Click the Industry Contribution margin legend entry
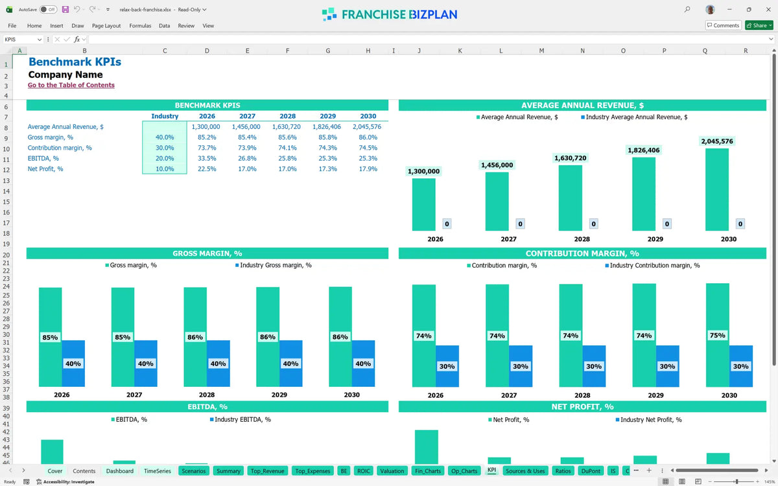The image size is (778, 486). (652, 265)
